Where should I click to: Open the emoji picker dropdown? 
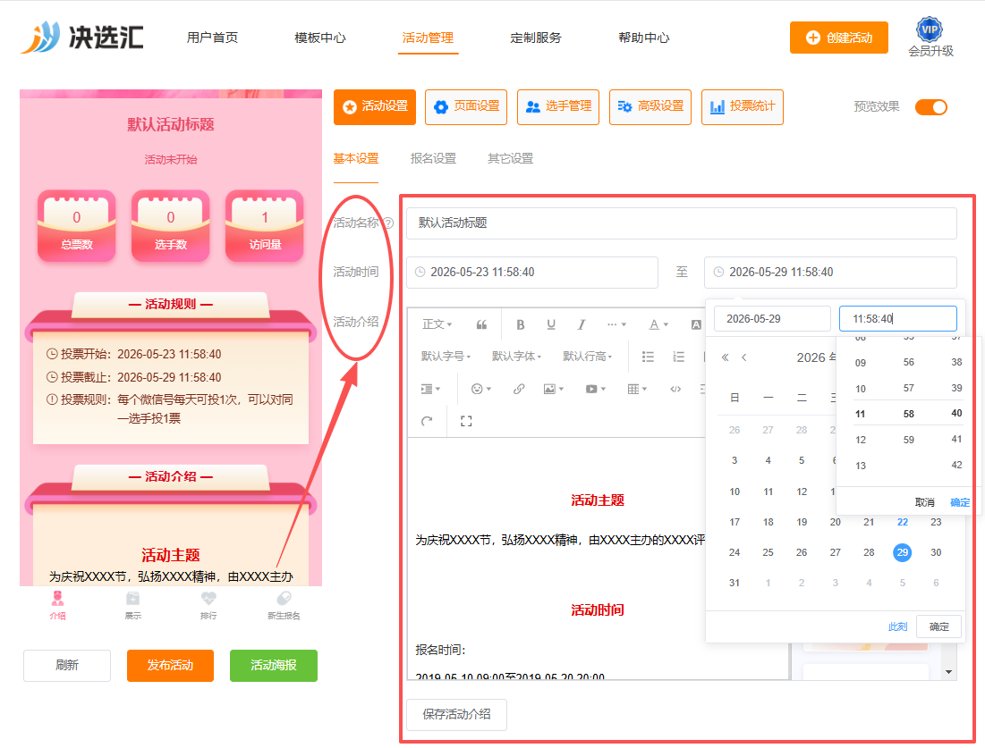tap(481, 389)
